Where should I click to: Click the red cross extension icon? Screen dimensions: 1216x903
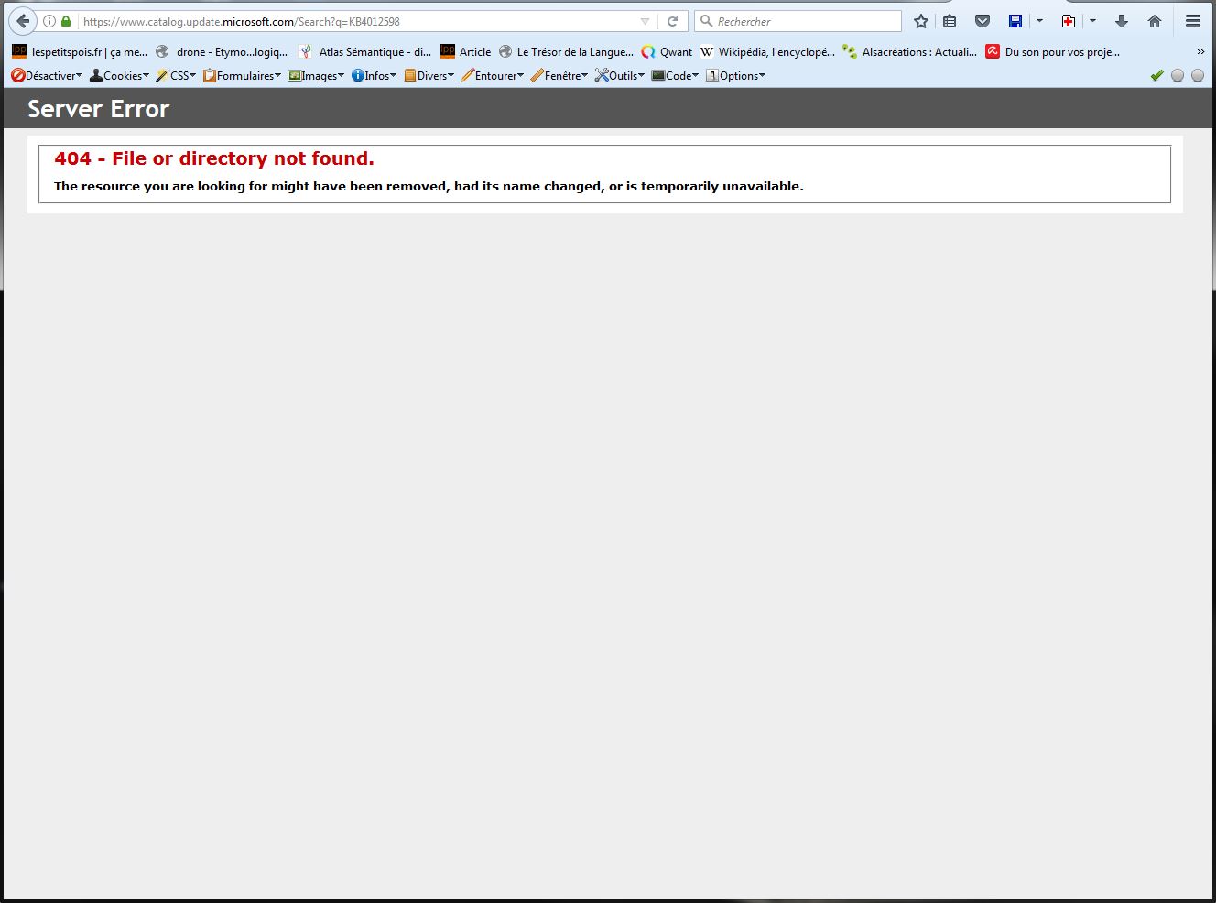[1069, 21]
